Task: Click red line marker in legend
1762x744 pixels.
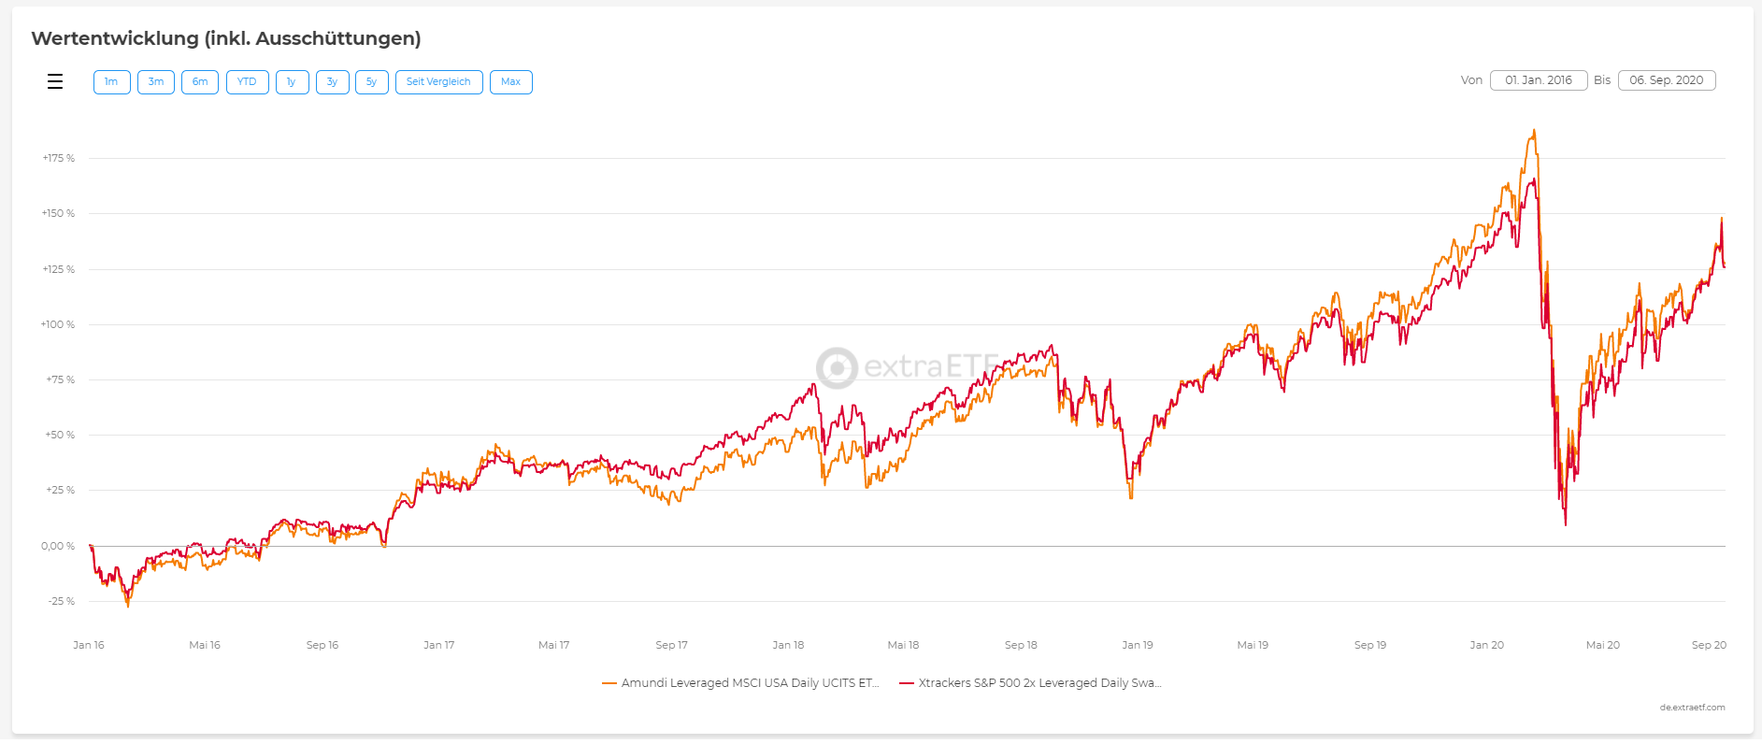Action: (x=906, y=683)
